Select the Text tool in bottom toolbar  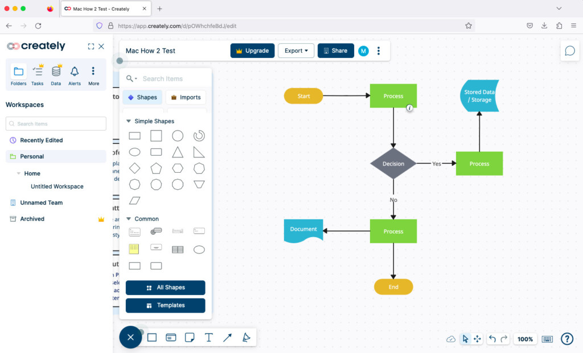(x=208, y=338)
